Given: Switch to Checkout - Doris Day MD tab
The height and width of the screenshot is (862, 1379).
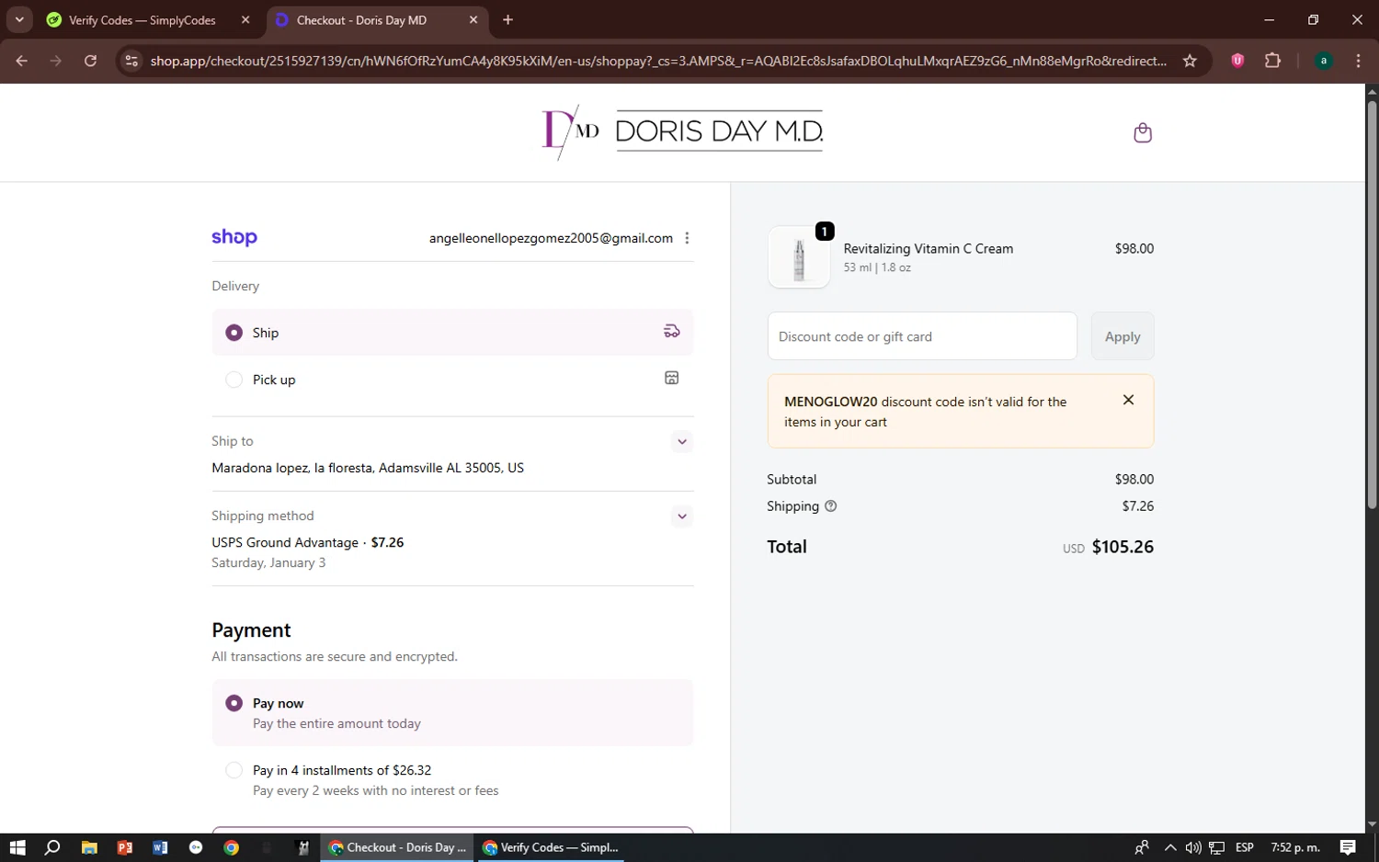Looking at the screenshot, I should [x=377, y=20].
